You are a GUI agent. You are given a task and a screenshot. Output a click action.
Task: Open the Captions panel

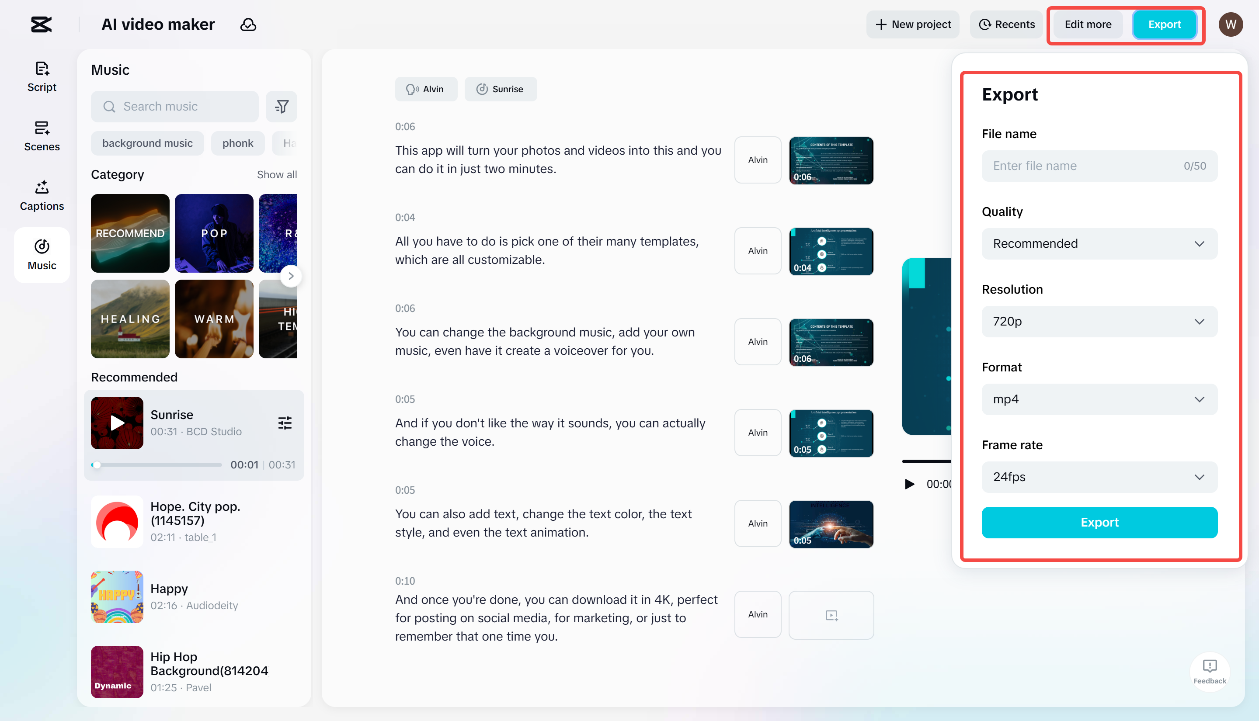[x=42, y=195]
